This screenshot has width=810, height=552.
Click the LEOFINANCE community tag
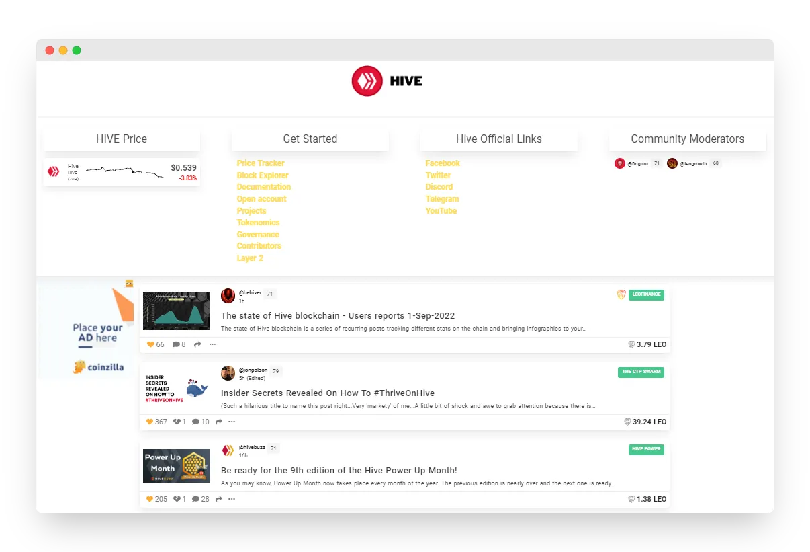click(x=646, y=294)
